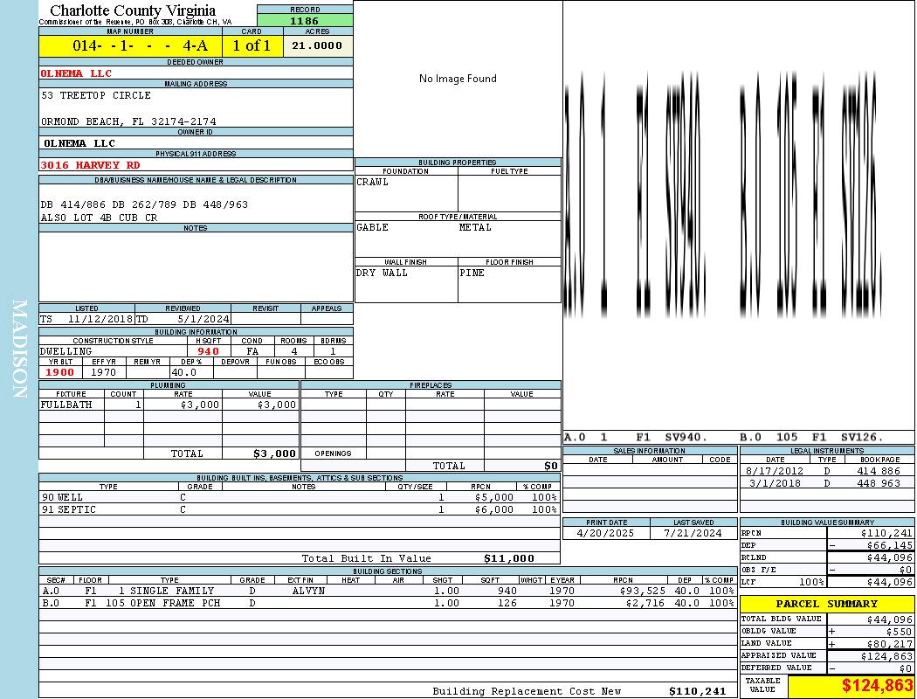This screenshot has width=917, height=699.
Task: Click section RPCN $2,716
Action: (645, 603)
